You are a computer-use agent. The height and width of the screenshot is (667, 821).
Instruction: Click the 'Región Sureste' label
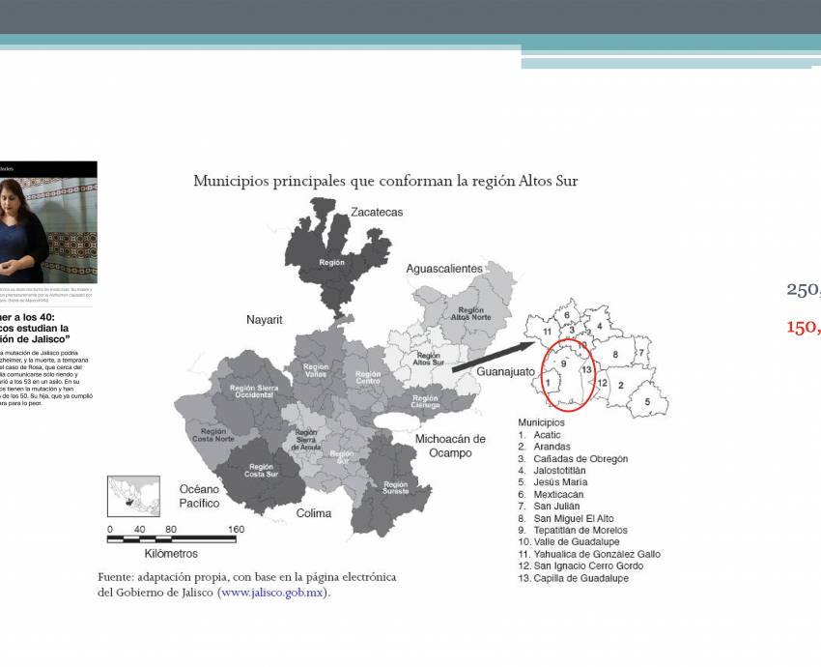pyautogui.click(x=395, y=487)
